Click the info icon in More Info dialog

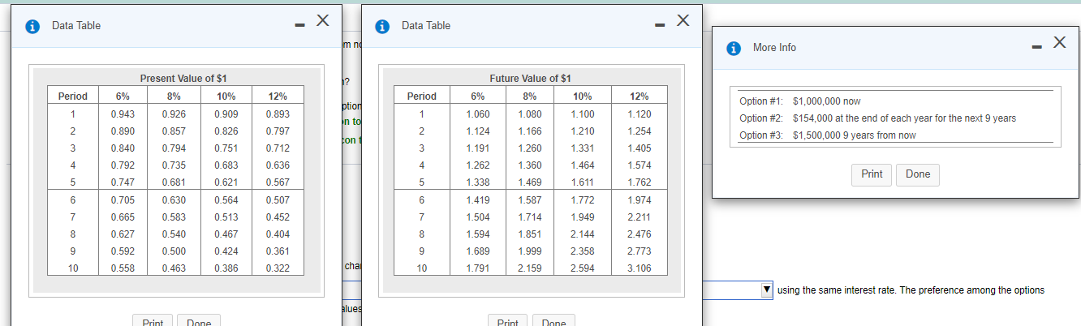tap(735, 48)
